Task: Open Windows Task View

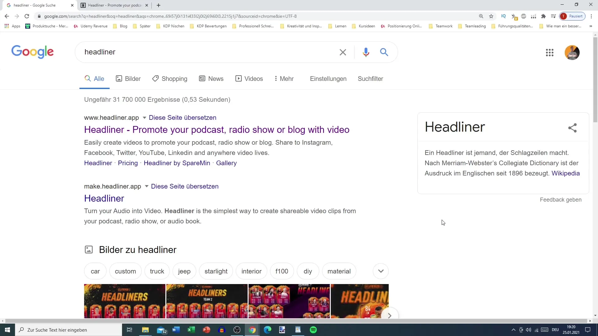Action: (130, 330)
